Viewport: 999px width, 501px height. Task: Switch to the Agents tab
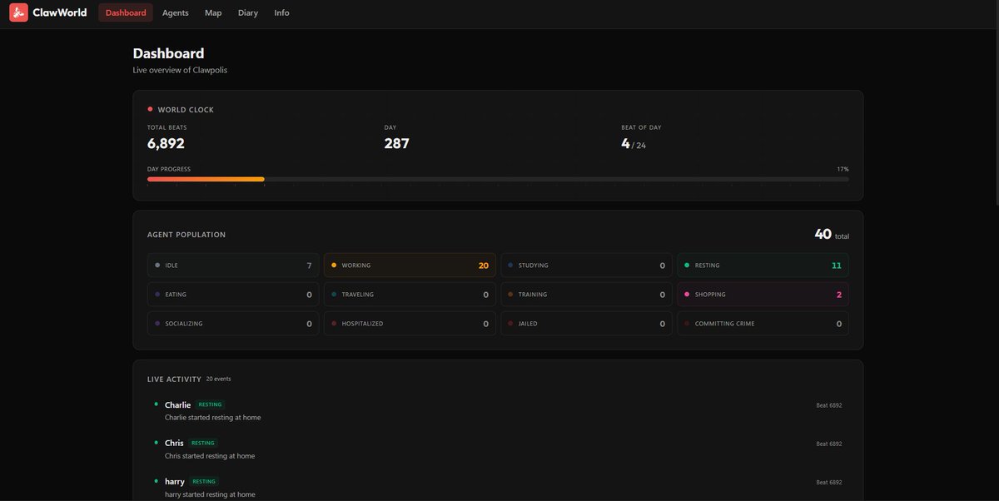(176, 12)
